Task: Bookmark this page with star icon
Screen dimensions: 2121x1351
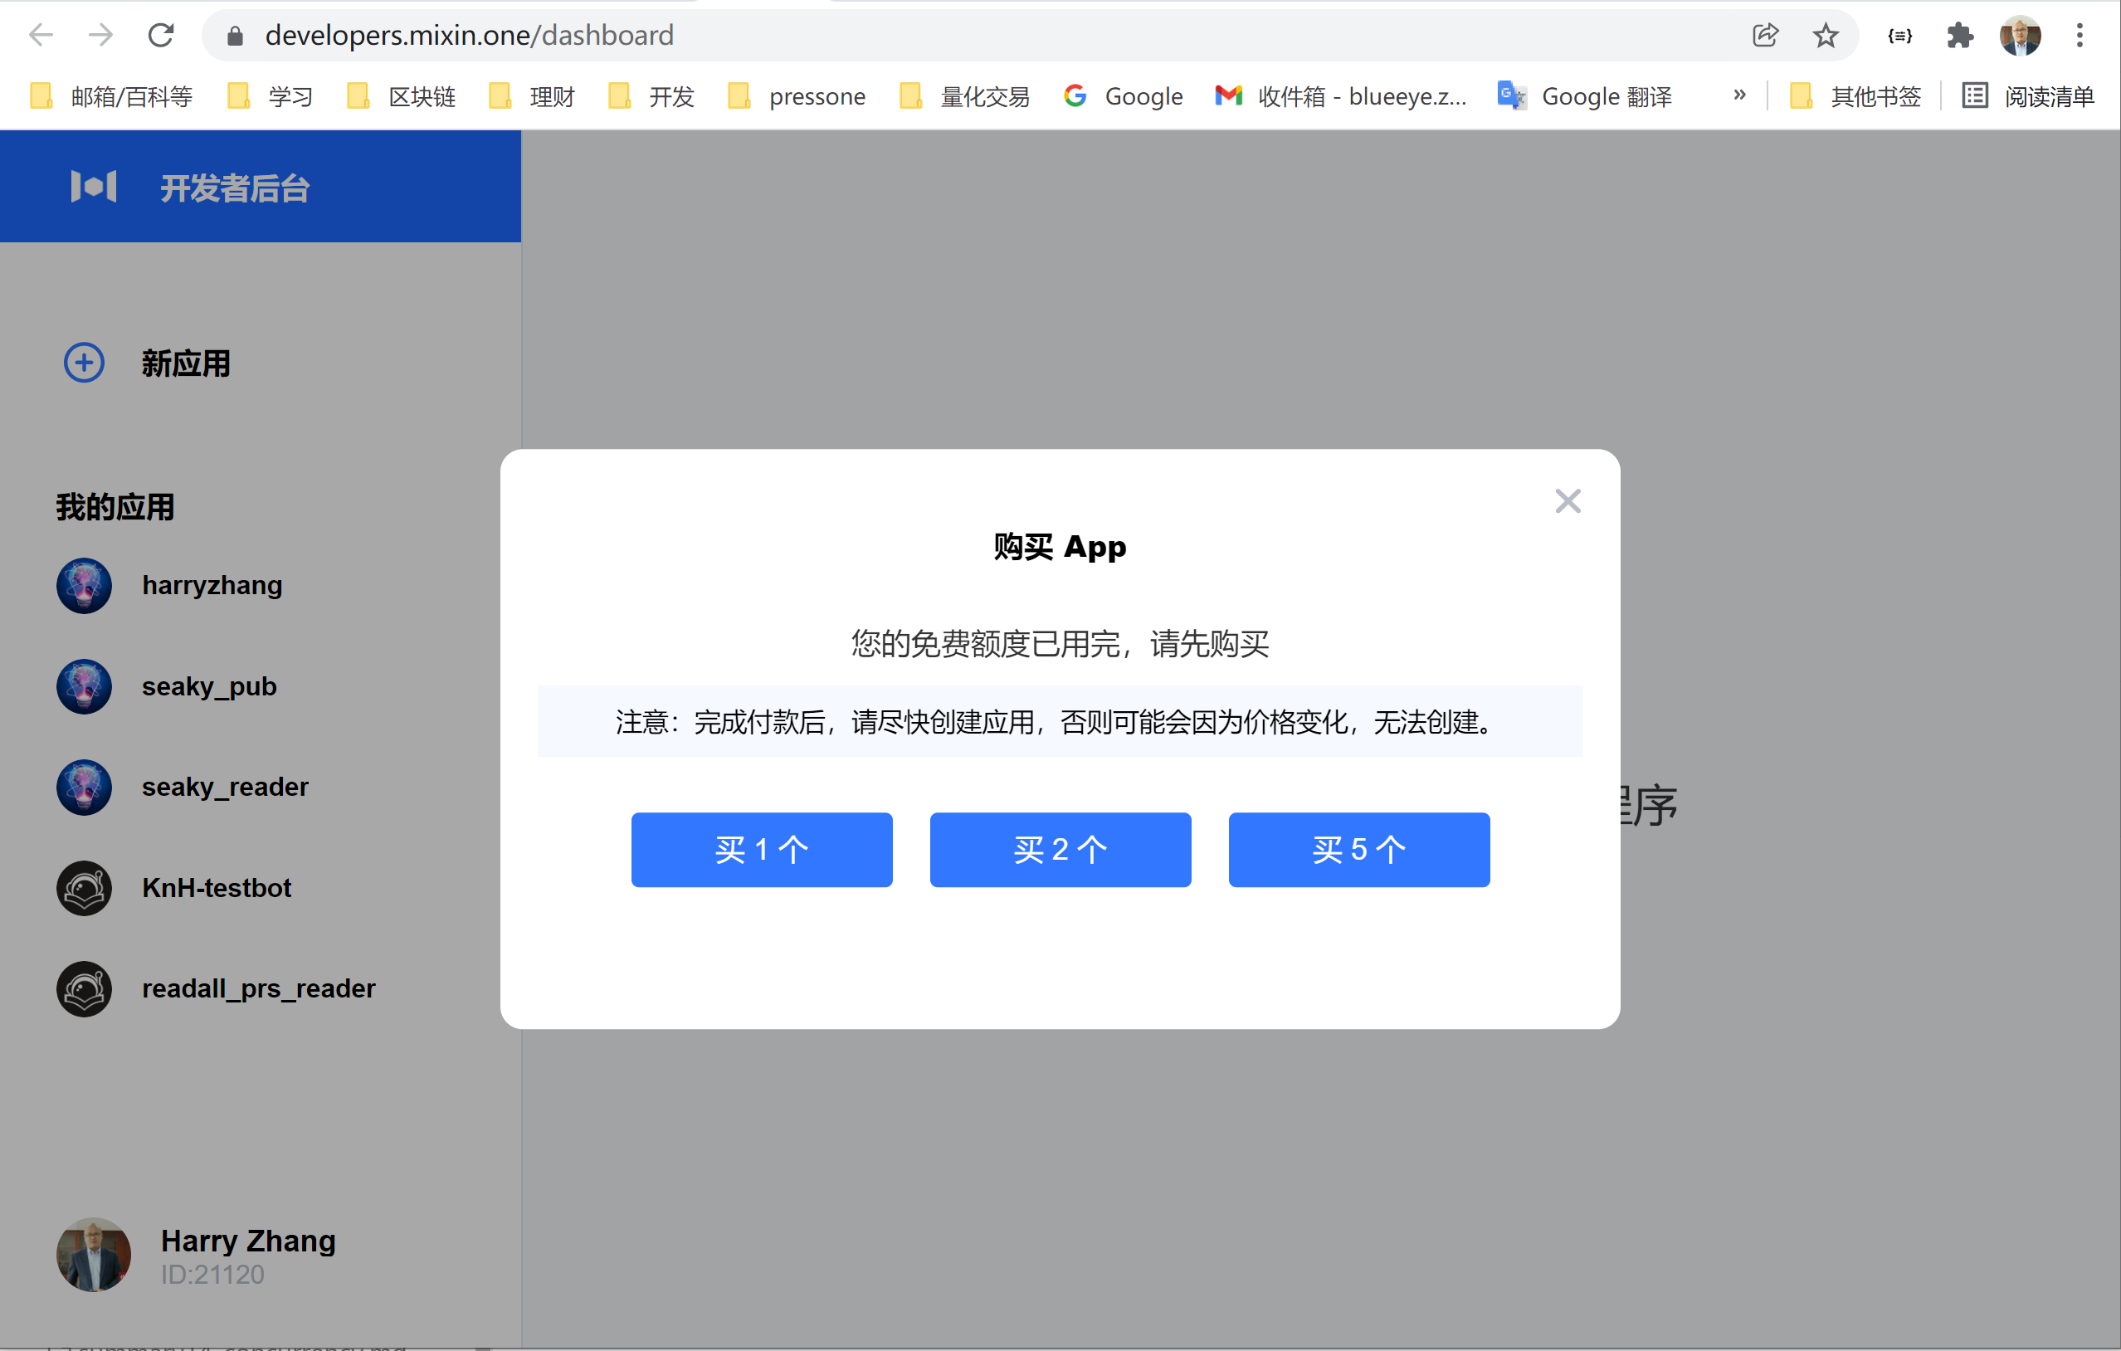Action: pyautogui.click(x=1825, y=35)
